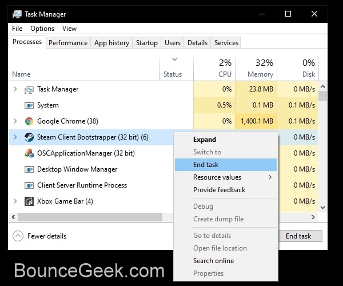Expand the Steam Client Bootstrapper group chevron

15,137
